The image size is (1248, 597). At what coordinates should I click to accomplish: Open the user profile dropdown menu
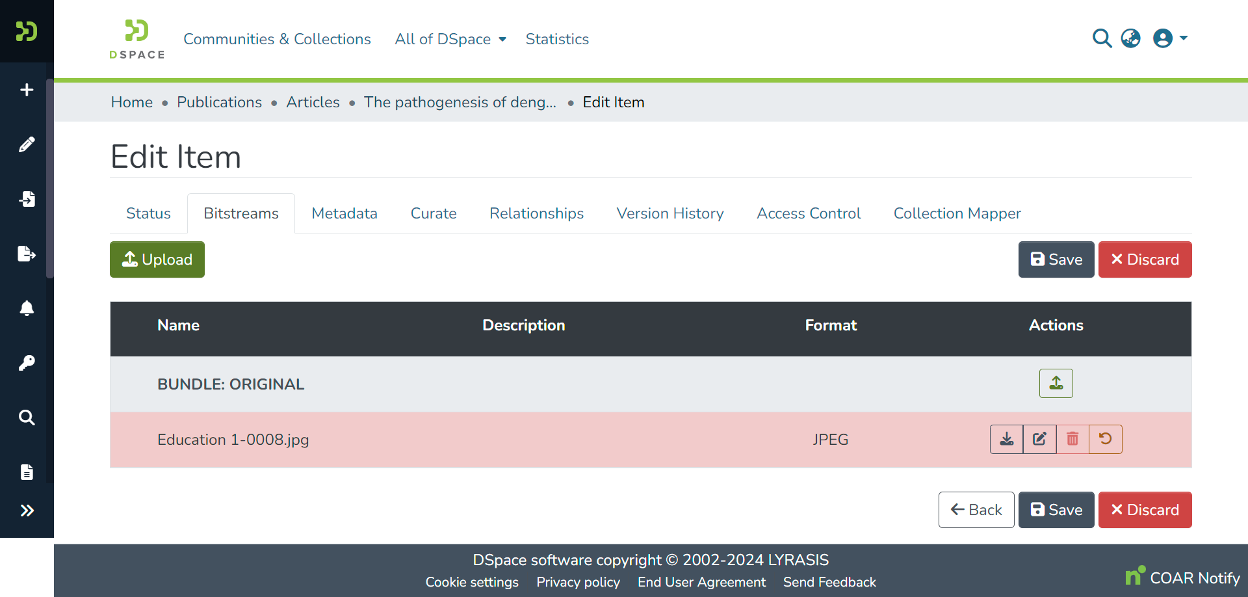(x=1170, y=38)
